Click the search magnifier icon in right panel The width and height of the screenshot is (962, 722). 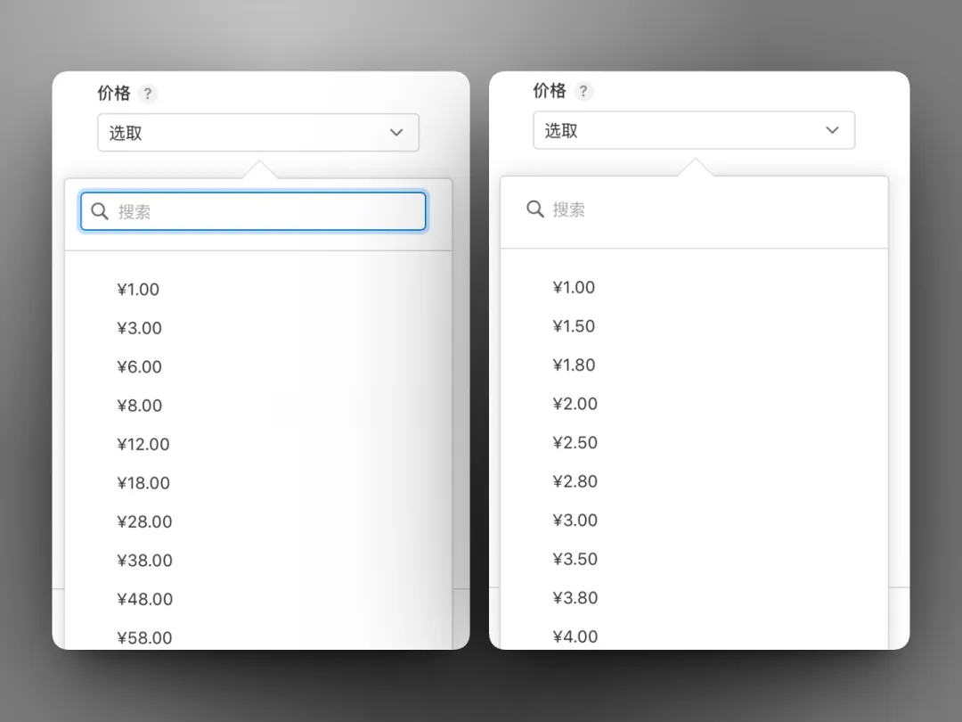tap(535, 209)
